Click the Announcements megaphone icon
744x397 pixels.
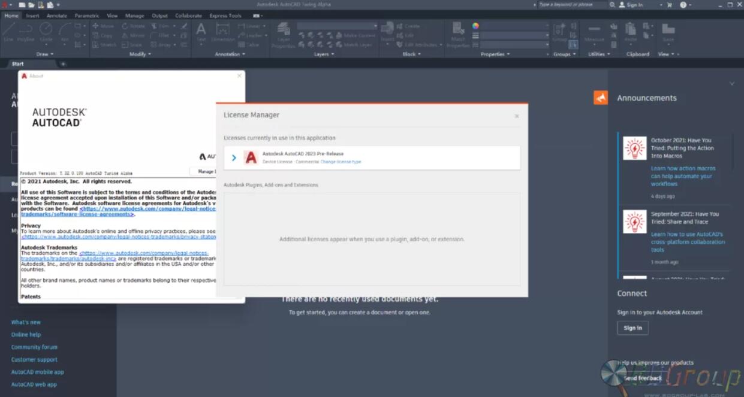click(601, 98)
